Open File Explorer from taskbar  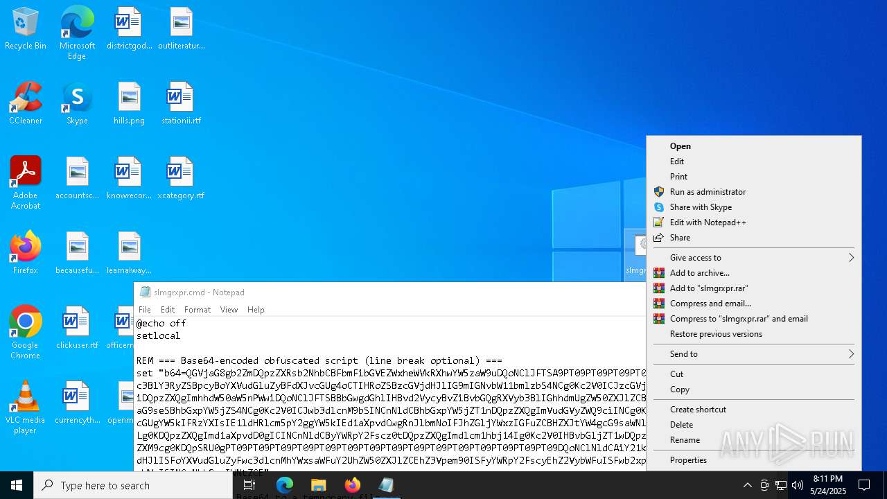[x=318, y=485]
